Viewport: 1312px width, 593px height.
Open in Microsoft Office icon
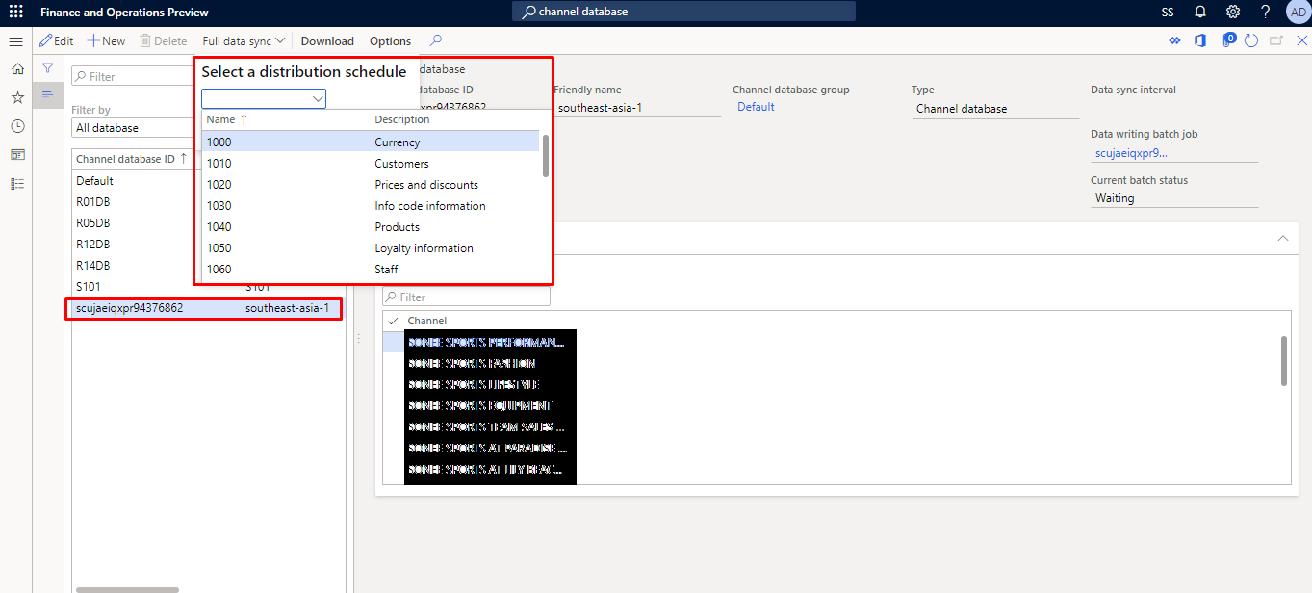[x=1200, y=40]
